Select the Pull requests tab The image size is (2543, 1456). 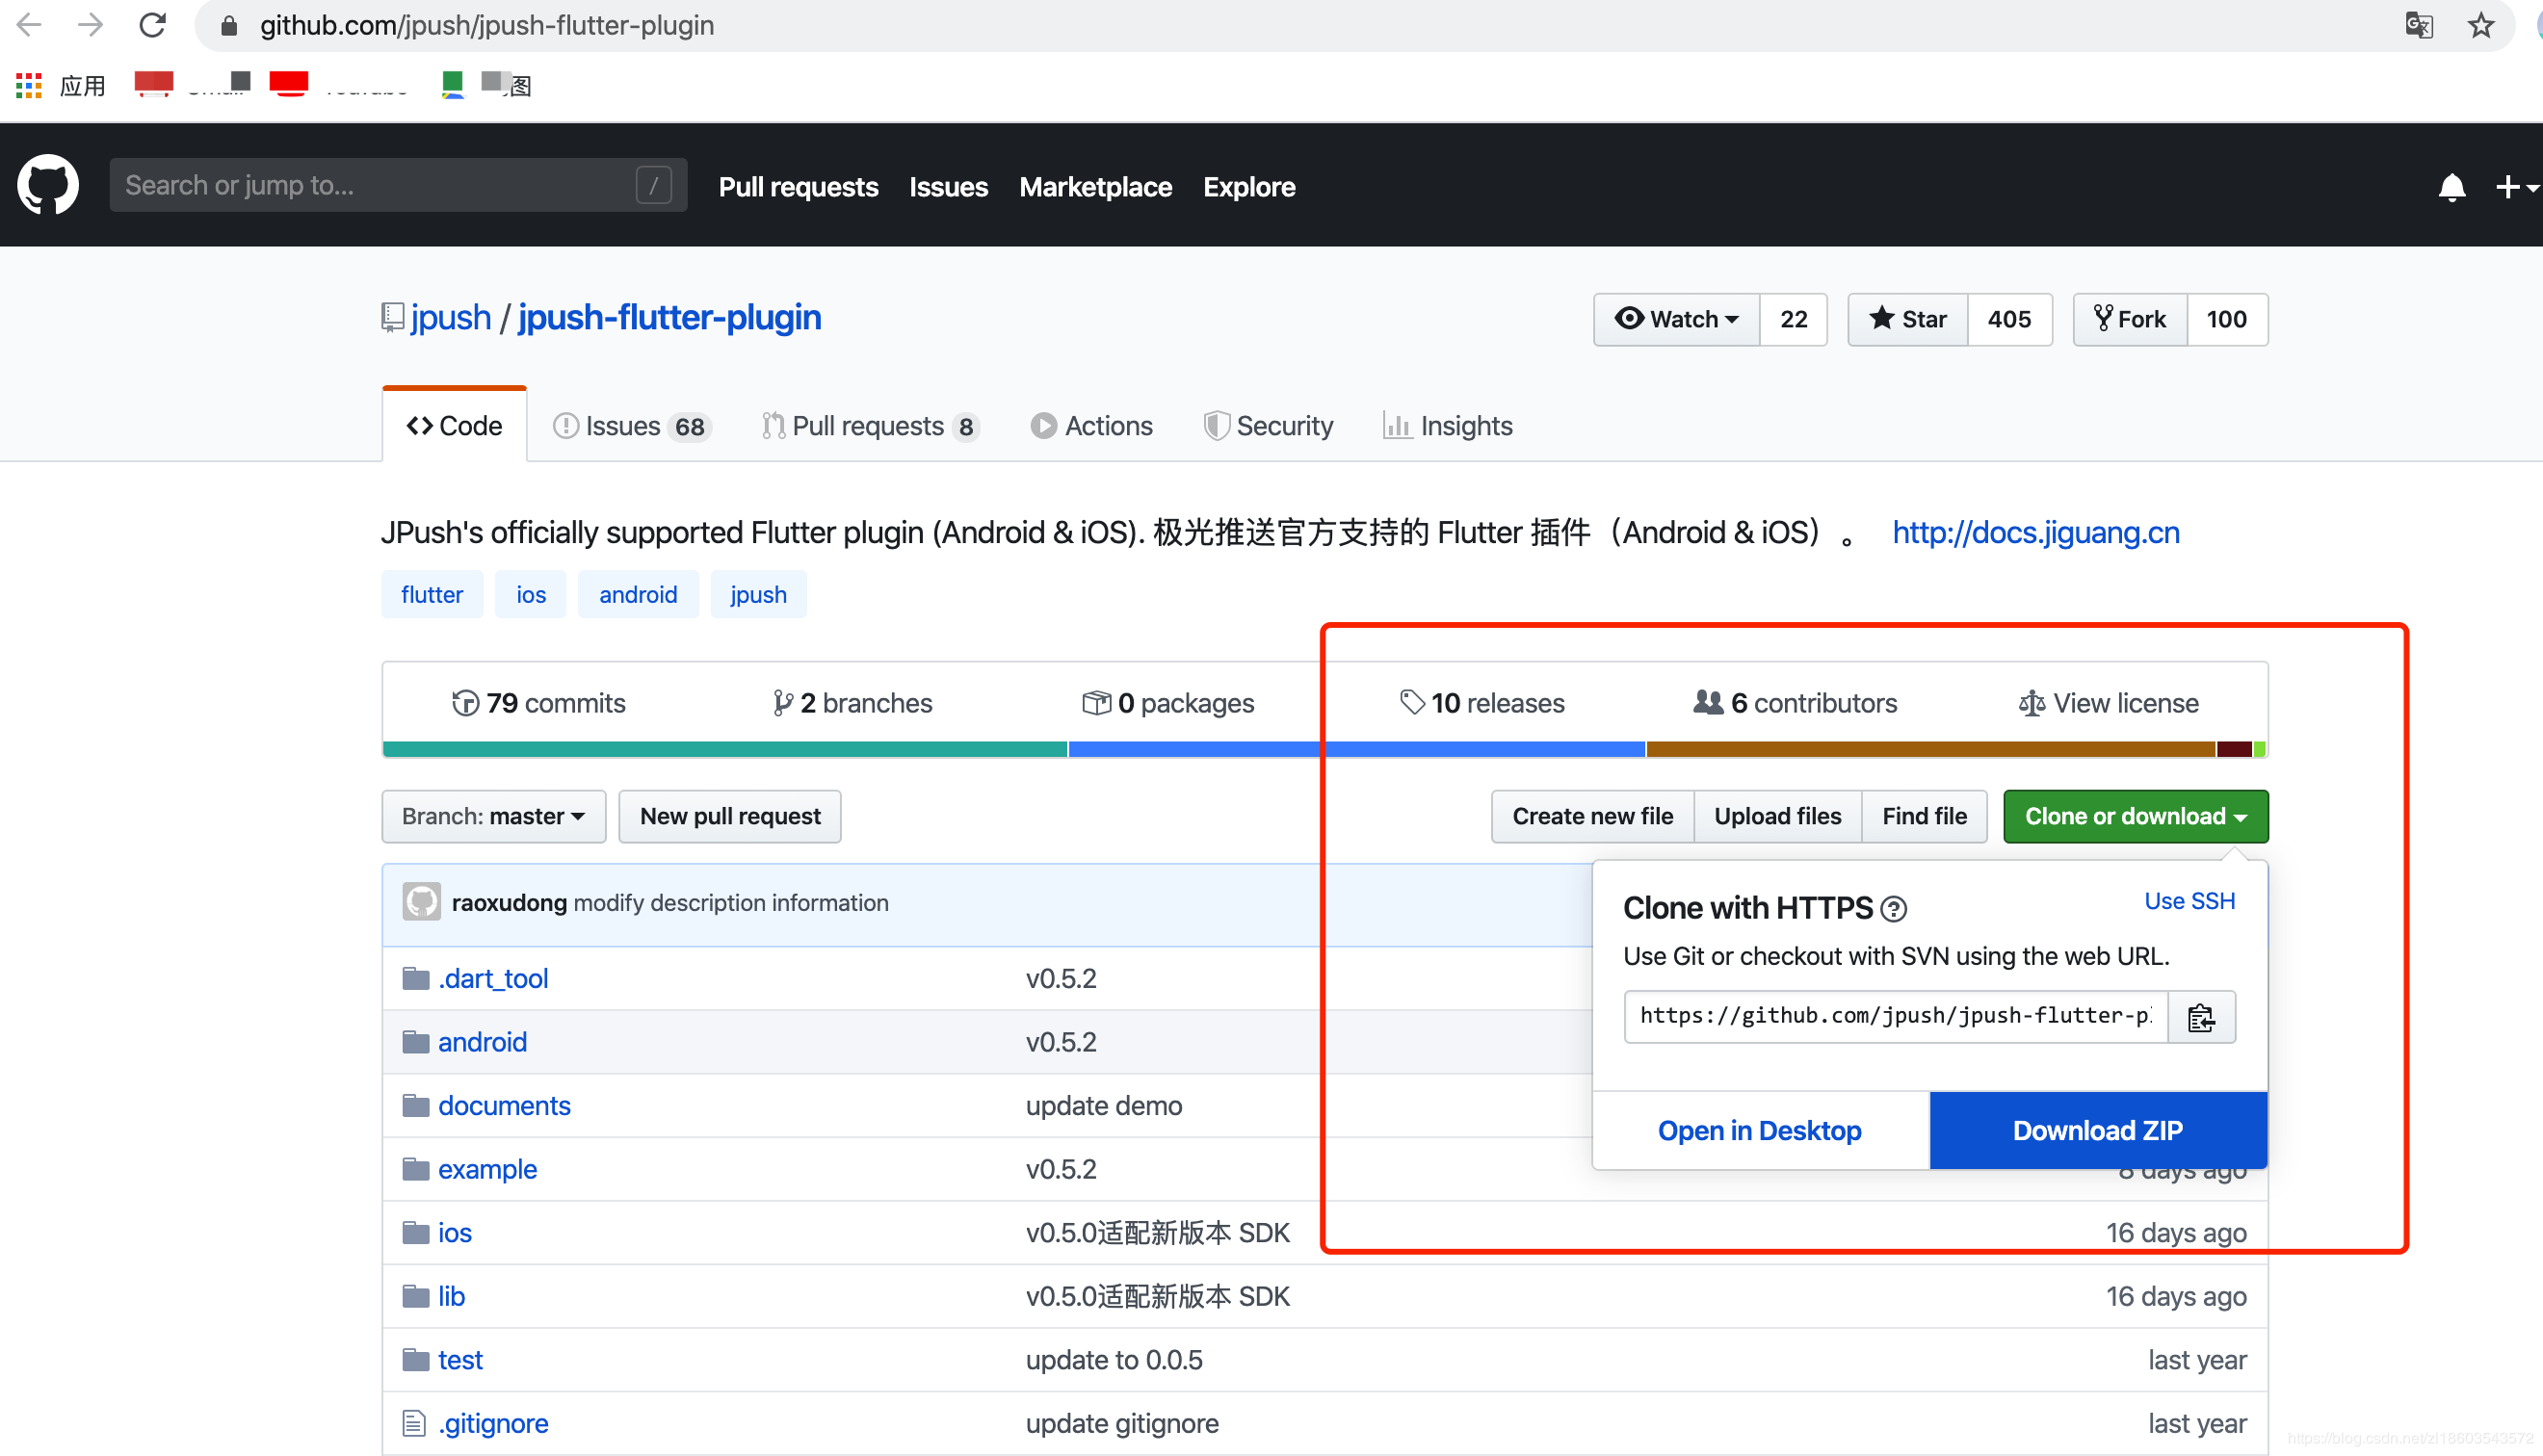pos(870,425)
